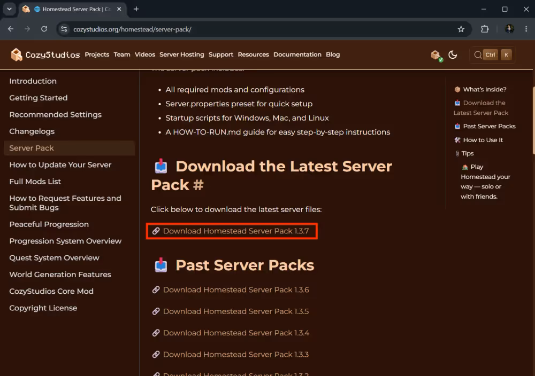Click link icon beside Server Pack 1.3.5
Image resolution: width=535 pixels, height=376 pixels.
tap(156, 311)
